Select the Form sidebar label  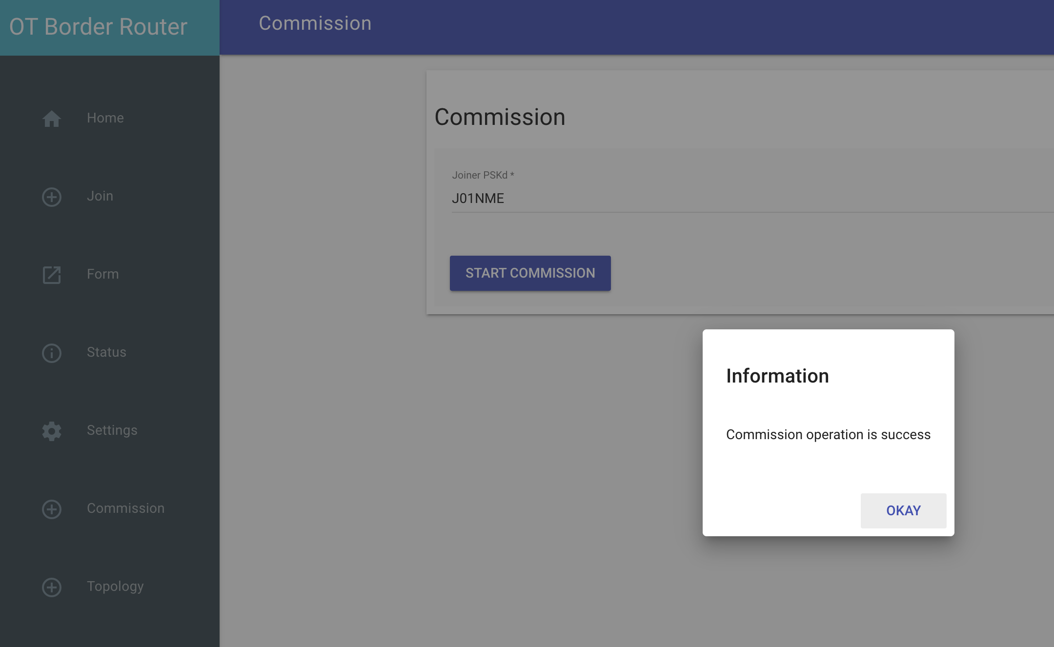coord(103,274)
